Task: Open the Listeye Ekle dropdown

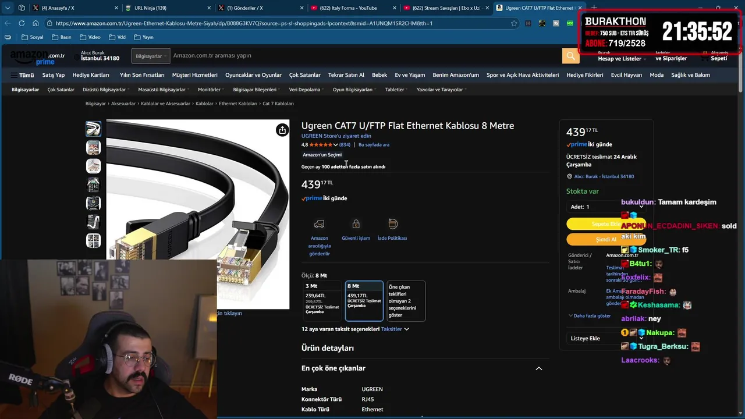Action: (606, 338)
